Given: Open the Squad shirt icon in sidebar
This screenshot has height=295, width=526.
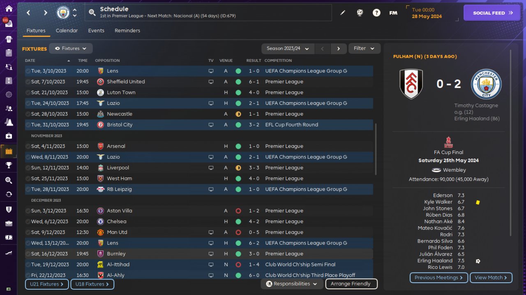Looking at the screenshot, I should (9, 40).
